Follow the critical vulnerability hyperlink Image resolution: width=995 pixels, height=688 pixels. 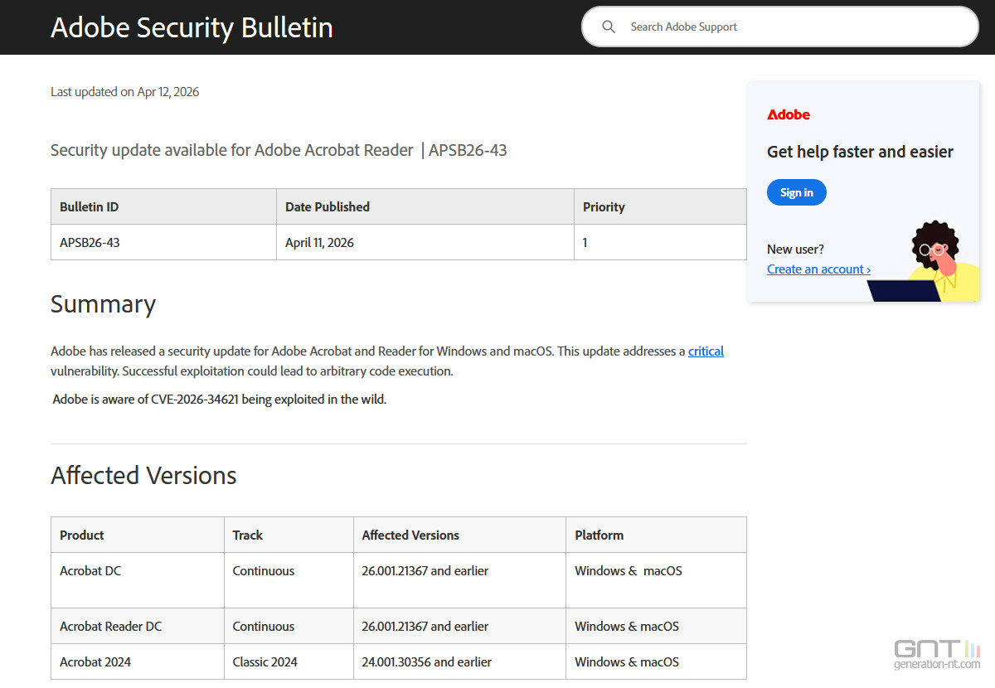click(x=706, y=351)
